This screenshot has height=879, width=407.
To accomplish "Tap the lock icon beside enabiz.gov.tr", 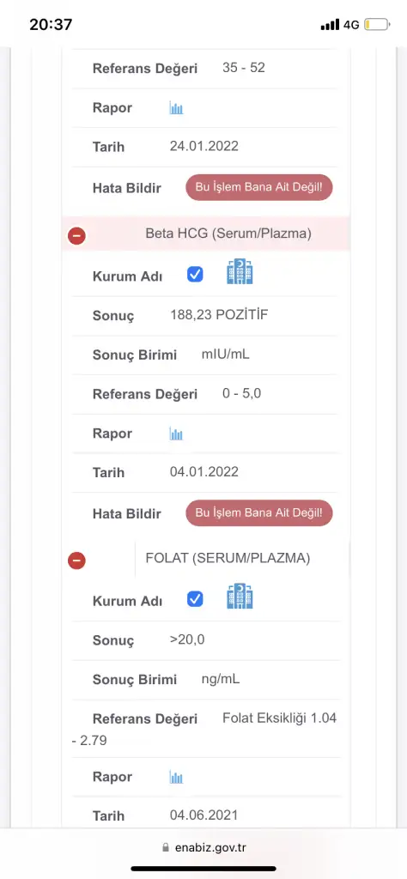I will click(x=165, y=847).
